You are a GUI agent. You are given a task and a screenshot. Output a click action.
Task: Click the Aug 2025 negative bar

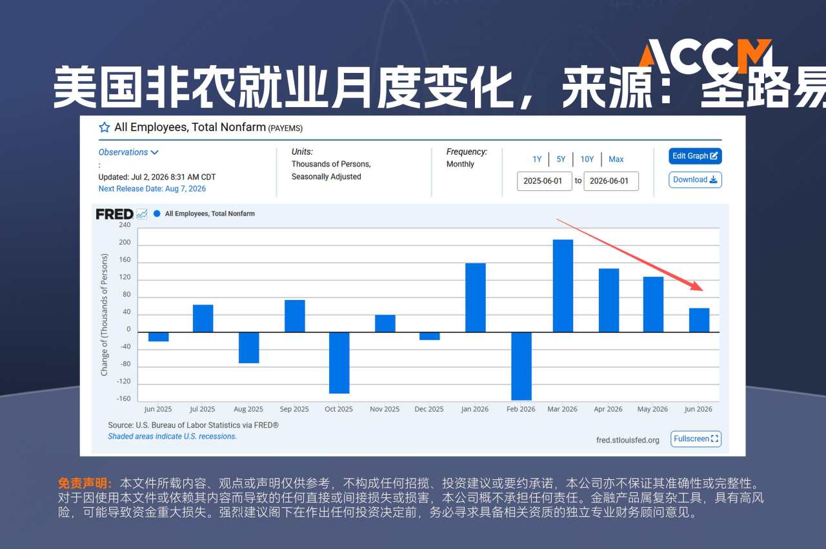tap(249, 348)
